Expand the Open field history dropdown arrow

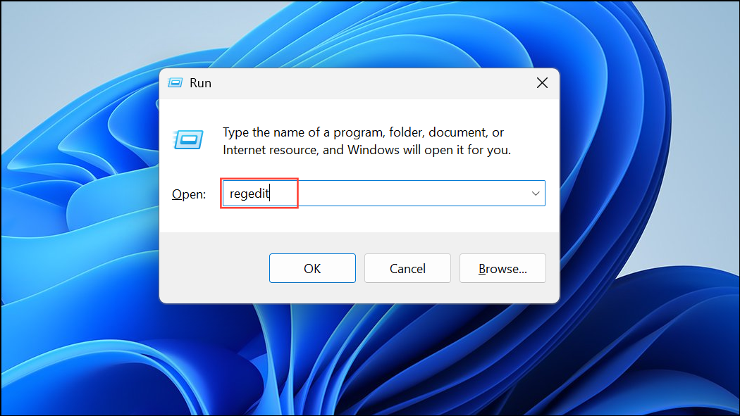[x=536, y=193]
